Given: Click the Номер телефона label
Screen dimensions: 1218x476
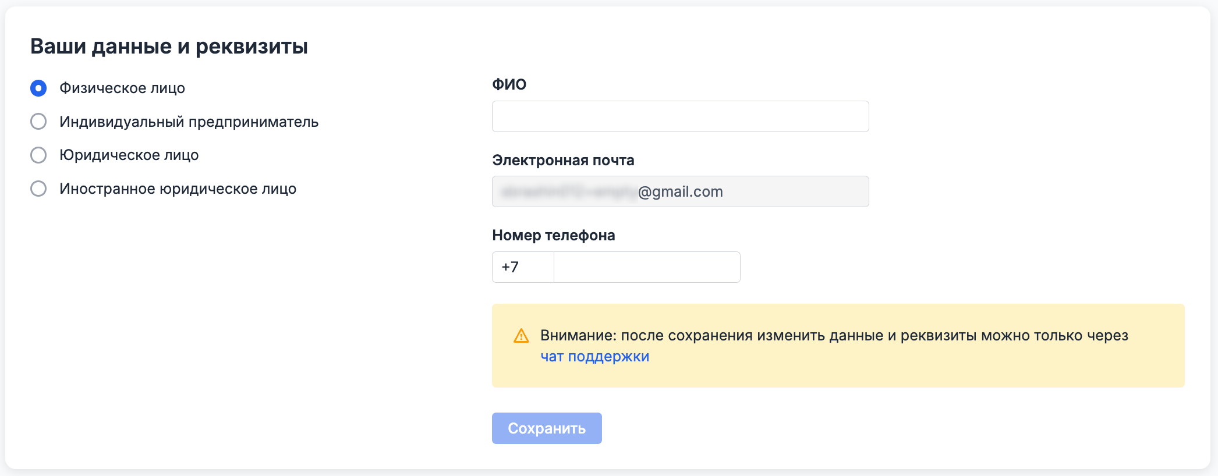Looking at the screenshot, I should point(553,235).
